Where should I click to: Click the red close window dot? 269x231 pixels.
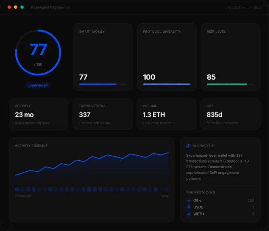(9, 7)
